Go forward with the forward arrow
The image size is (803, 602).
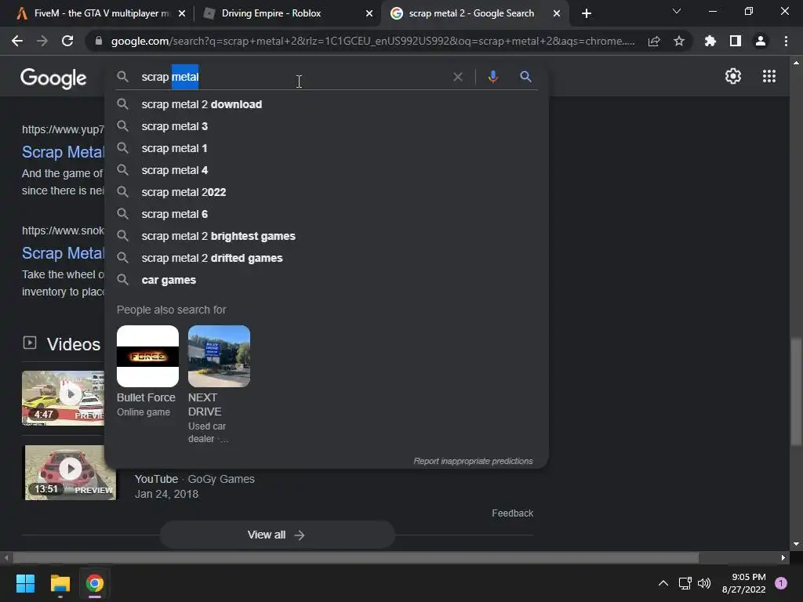42,41
